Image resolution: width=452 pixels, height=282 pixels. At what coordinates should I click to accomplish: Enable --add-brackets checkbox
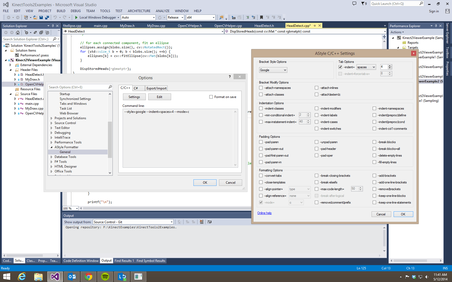click(375, 176)
